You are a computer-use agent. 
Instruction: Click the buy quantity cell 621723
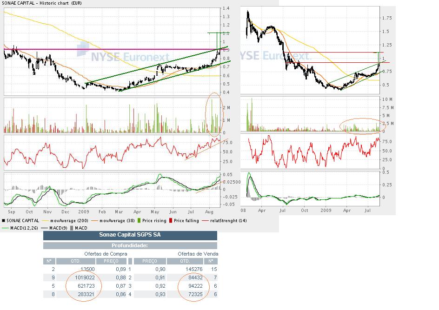click(x=86, y=286)
